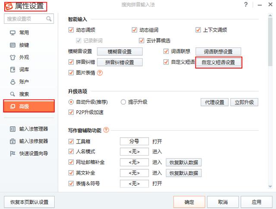276x209 pixels.
Task: Click the 英文补全 hotkey field
Action: point(134,173)
